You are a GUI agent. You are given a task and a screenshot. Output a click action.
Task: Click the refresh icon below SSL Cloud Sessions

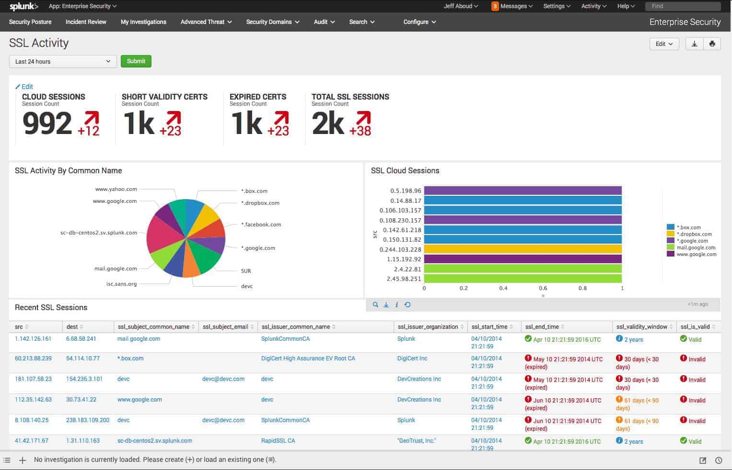click(407, 304)
